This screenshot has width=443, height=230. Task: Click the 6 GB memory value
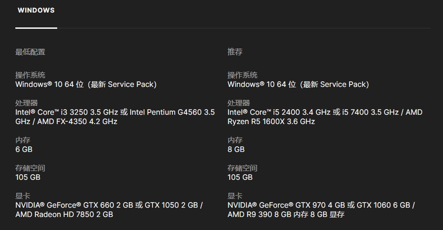point(24,149)
